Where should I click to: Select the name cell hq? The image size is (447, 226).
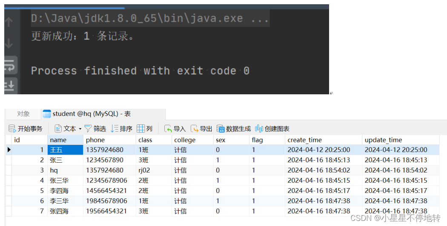click(x=65, y=170)
